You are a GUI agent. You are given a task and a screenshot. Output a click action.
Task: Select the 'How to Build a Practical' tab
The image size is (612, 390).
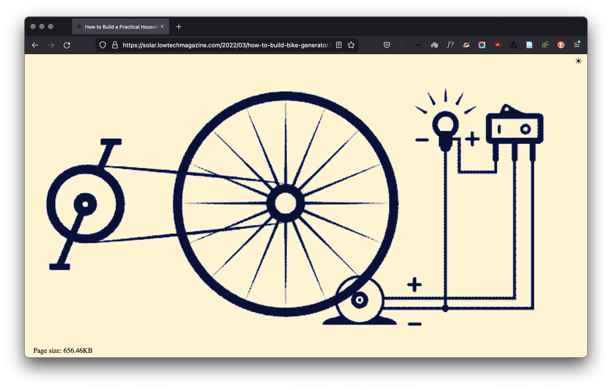118,27
